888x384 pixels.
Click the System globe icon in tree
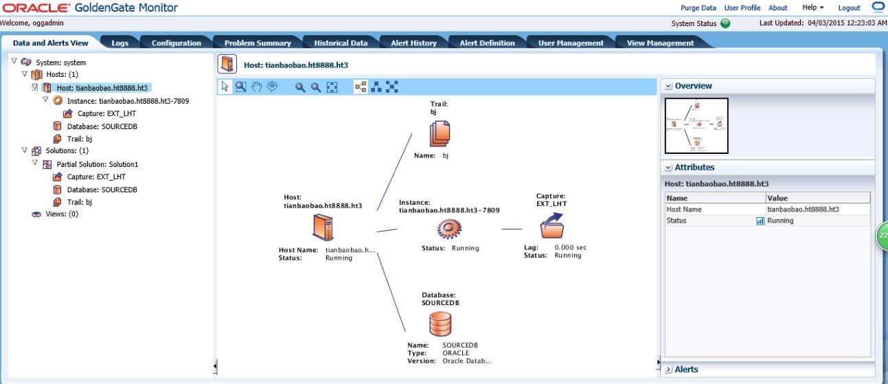26,63
